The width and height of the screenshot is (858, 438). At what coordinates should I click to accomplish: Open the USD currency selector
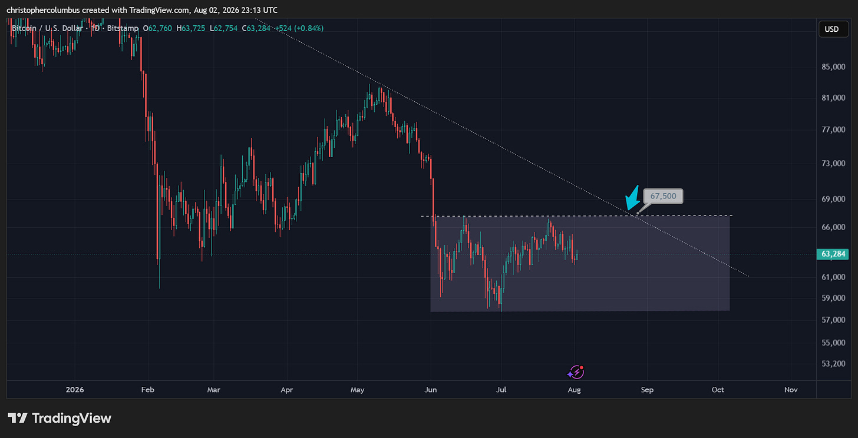click(x=831, y=29)
